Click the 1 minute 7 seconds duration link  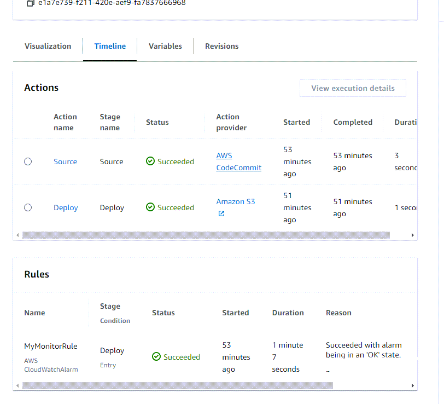(x=285, y=356)
